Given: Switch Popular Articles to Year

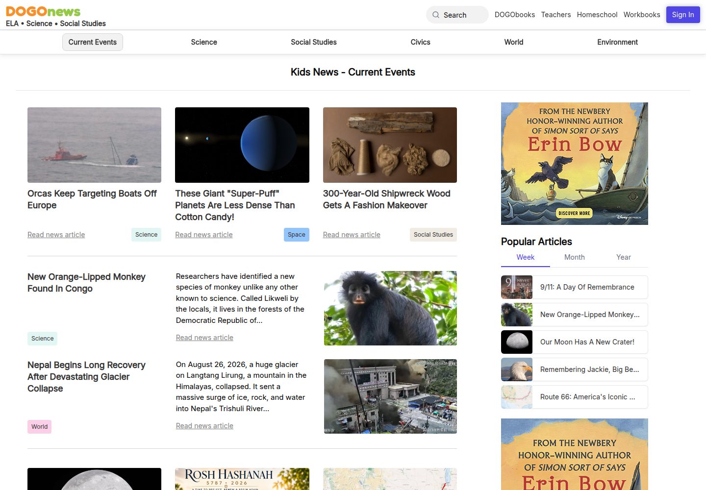Looking at the screenshot, I should tap(624, 257).
